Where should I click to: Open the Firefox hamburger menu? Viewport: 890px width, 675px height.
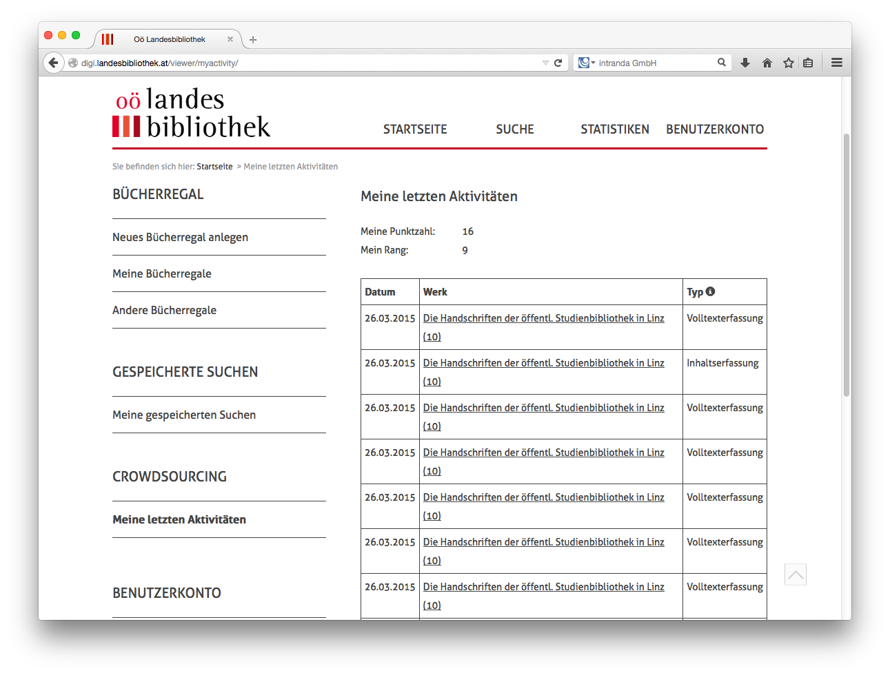[x=837, y=63]
